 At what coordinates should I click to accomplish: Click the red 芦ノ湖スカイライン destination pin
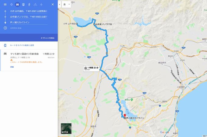125,116
